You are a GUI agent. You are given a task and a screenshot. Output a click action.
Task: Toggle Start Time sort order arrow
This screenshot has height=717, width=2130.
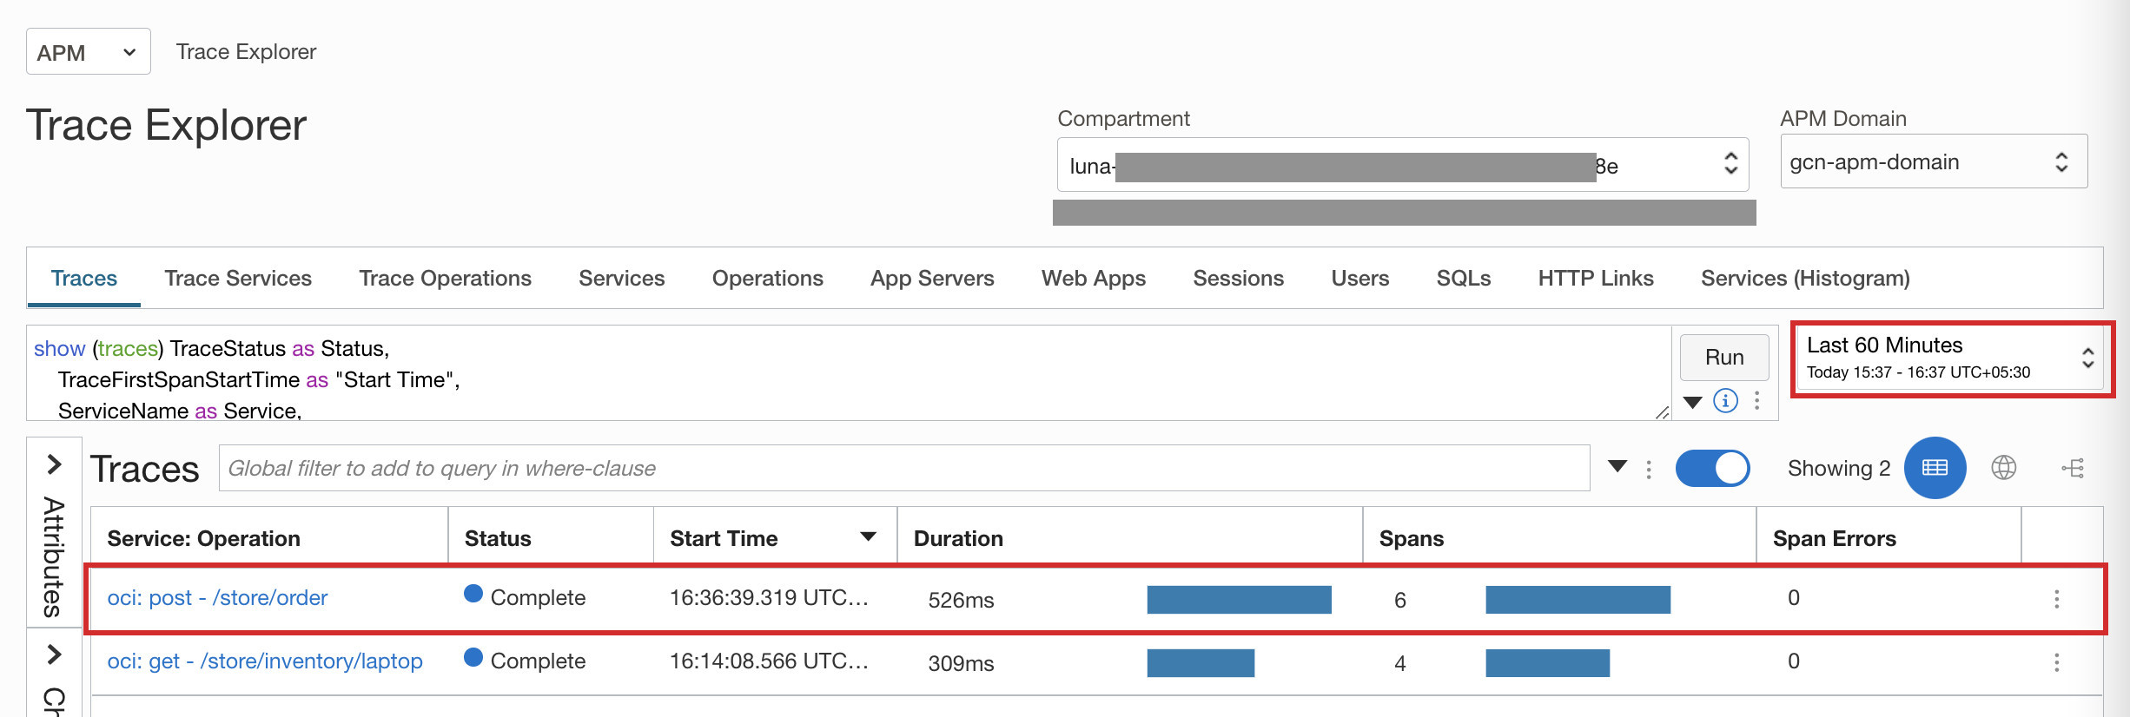point(868,536)
